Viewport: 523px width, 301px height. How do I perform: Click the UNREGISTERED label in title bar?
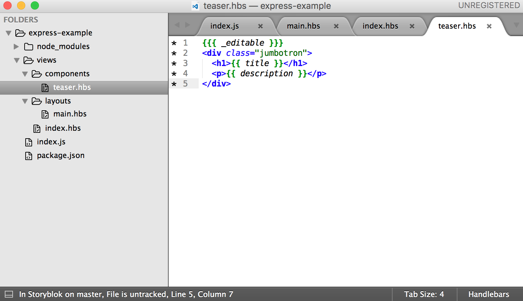(489, 5)
